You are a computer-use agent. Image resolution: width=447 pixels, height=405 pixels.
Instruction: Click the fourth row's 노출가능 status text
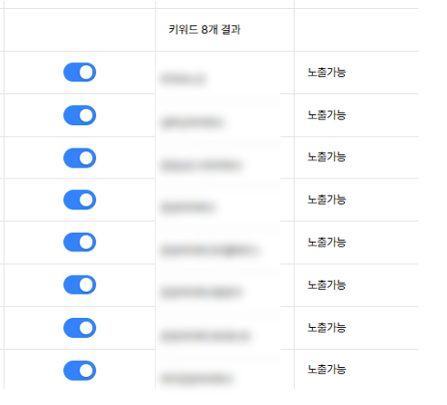(x=327, y=199)
